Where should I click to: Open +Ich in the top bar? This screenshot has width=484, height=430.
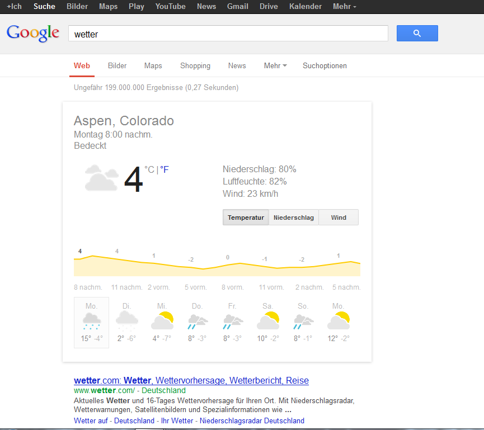tap(14, 7)
